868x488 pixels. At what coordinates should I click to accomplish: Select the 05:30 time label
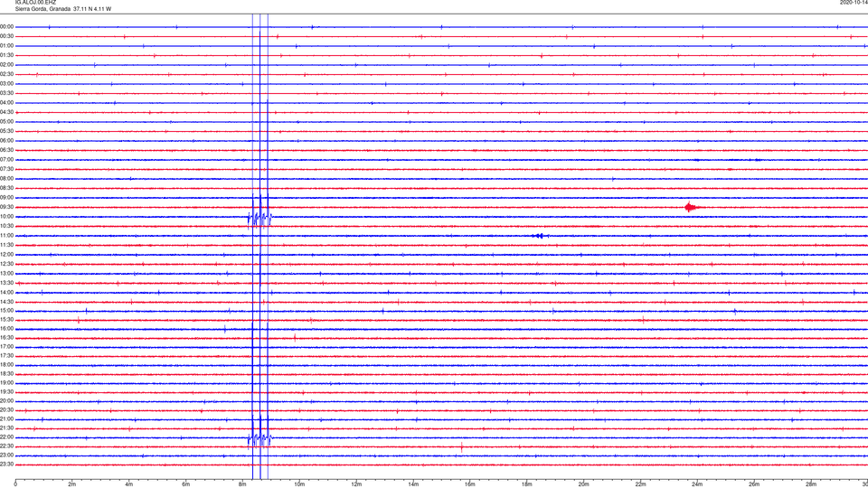point(7,131)
